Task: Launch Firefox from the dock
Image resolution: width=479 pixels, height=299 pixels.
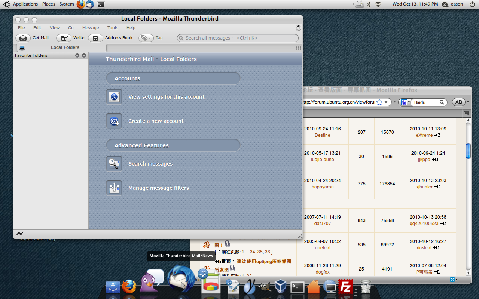Action: (x=129, y=287)
